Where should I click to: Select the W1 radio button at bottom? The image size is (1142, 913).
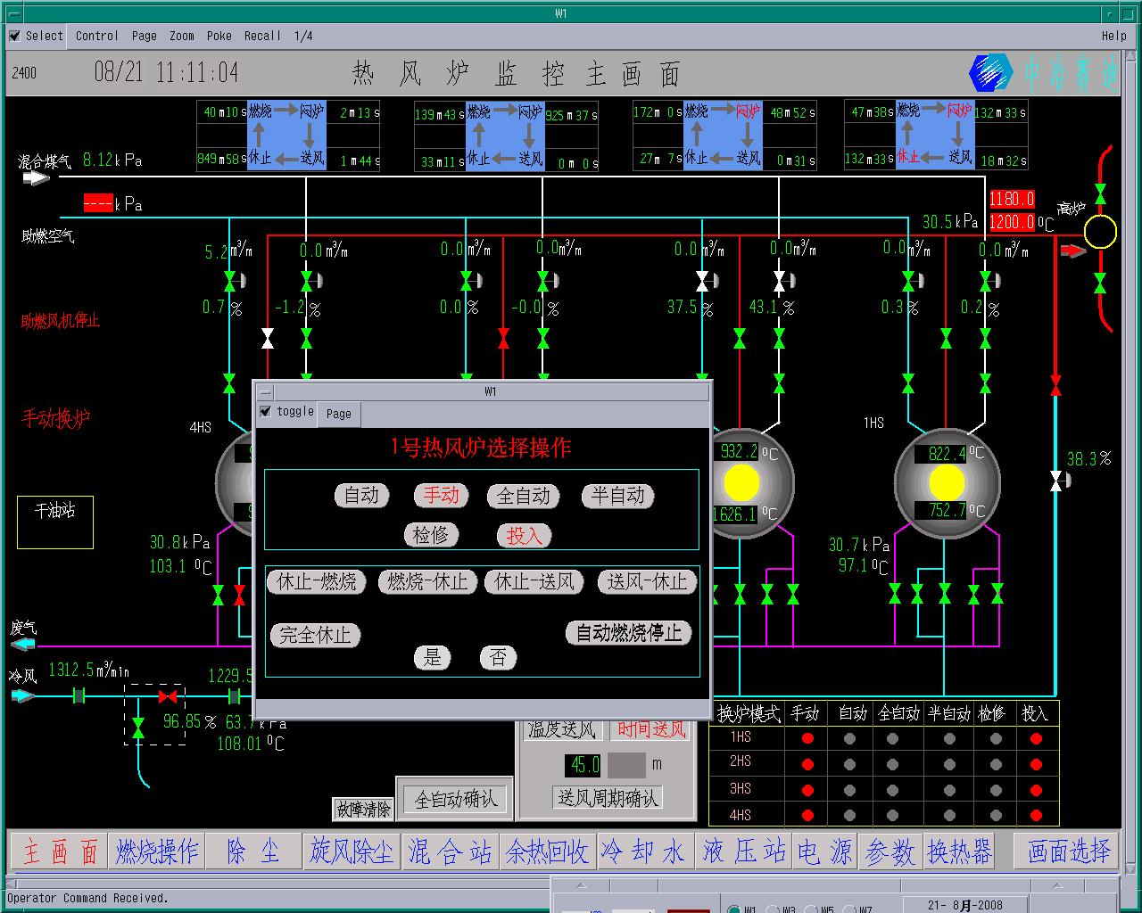733,909
